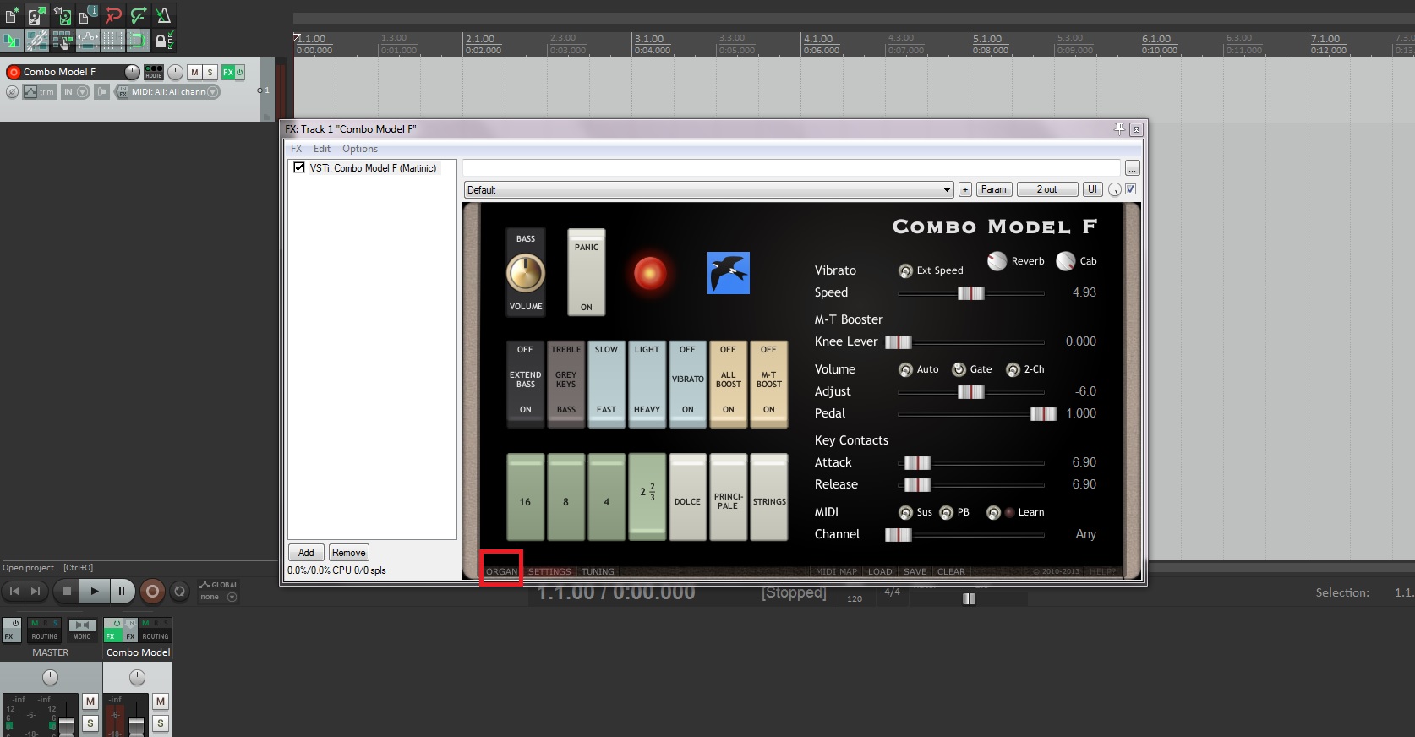Toggle the MIDI Learn switch
Image resolution: width=1415 pixels, height=737 pixels.
[993, 512]
